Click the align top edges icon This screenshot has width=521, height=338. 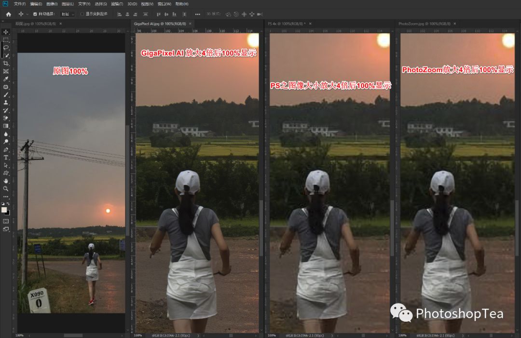point(159,14)
